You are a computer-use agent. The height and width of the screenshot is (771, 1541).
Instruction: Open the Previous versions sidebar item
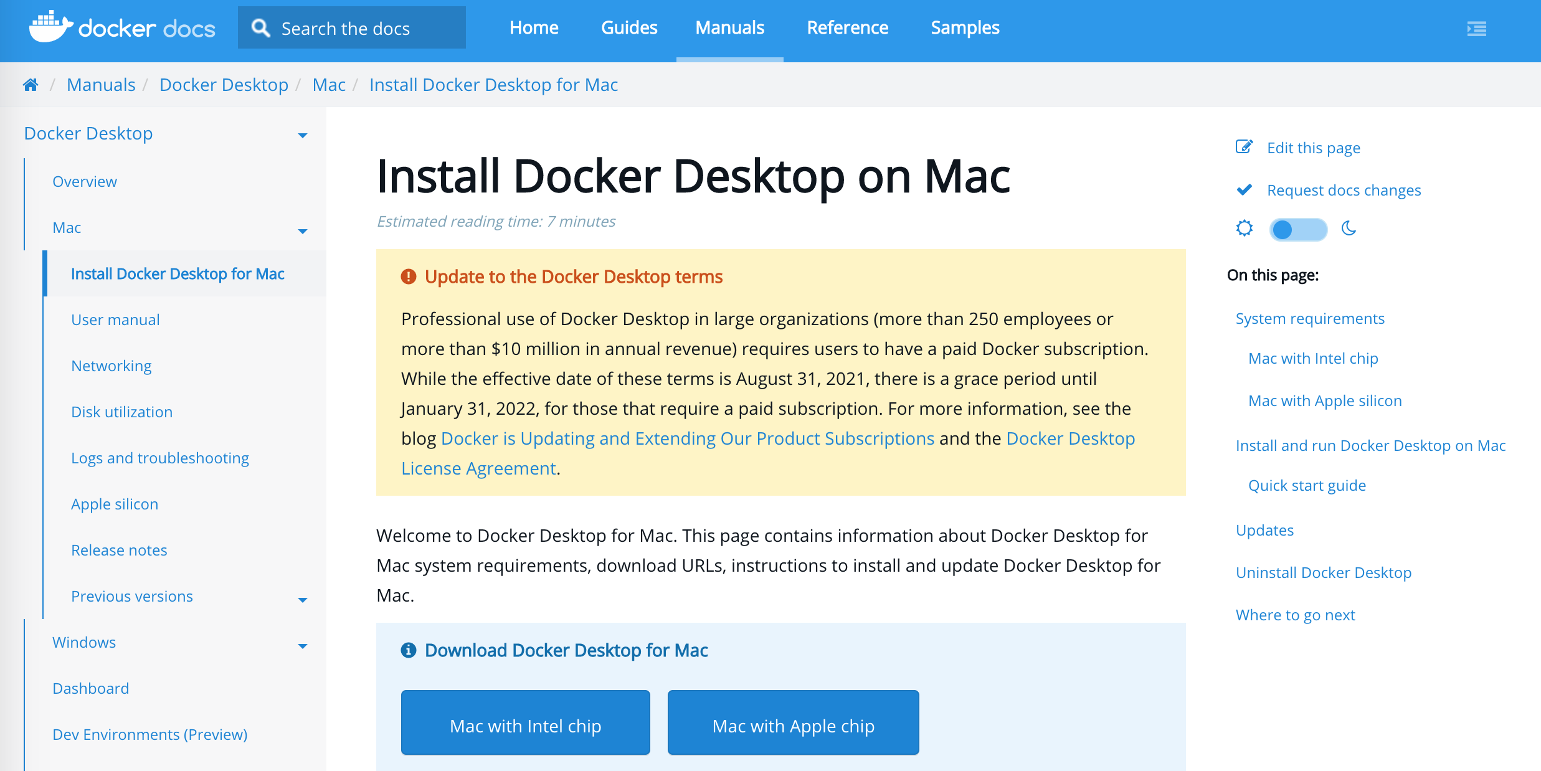click(132, 596)
